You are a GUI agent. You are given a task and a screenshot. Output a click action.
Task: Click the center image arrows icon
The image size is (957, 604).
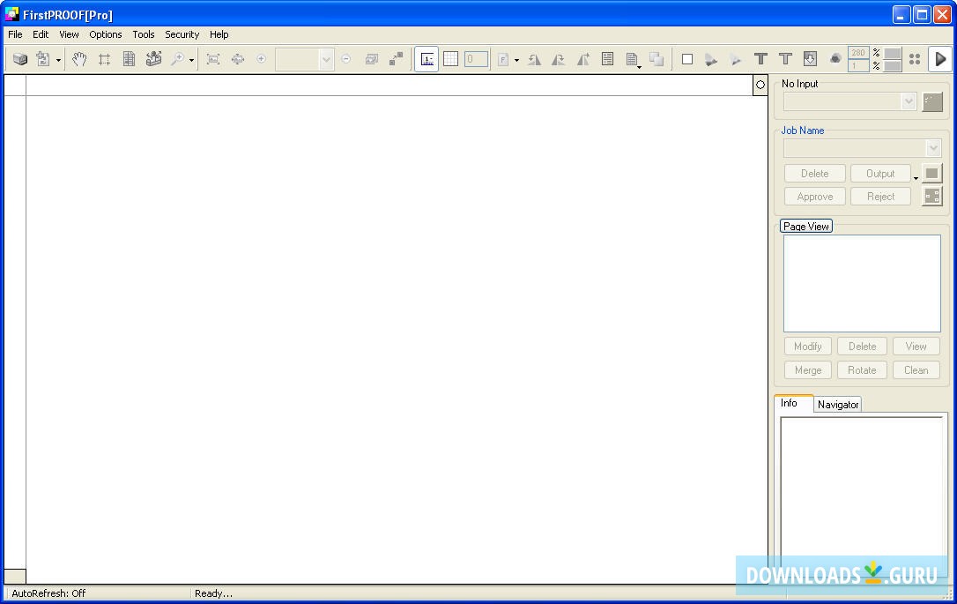click(x=237, y=59)
